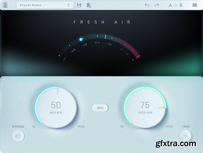Viewport: 203px width, 153px height.
Task: Click the HIGH AIR label
Action: (x=145, y=112)
